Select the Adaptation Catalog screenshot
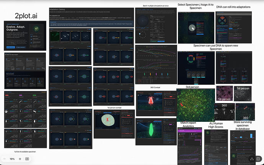Image resolution: width=264 pixels, height=165 pixels. coord(91,18)
